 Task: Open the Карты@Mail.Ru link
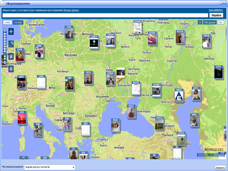216,10
